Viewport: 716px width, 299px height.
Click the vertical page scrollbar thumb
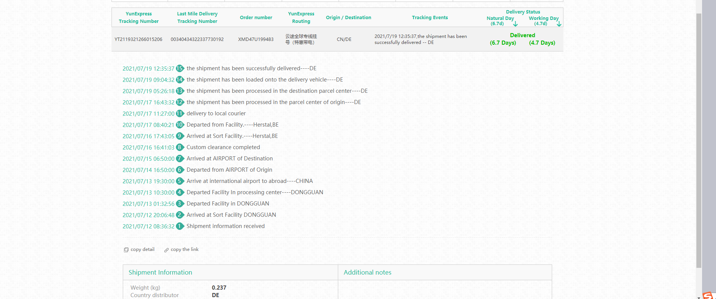click(x=699, y=139)
